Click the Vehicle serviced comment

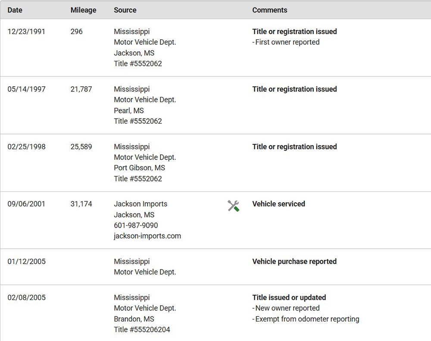point(278,204)
